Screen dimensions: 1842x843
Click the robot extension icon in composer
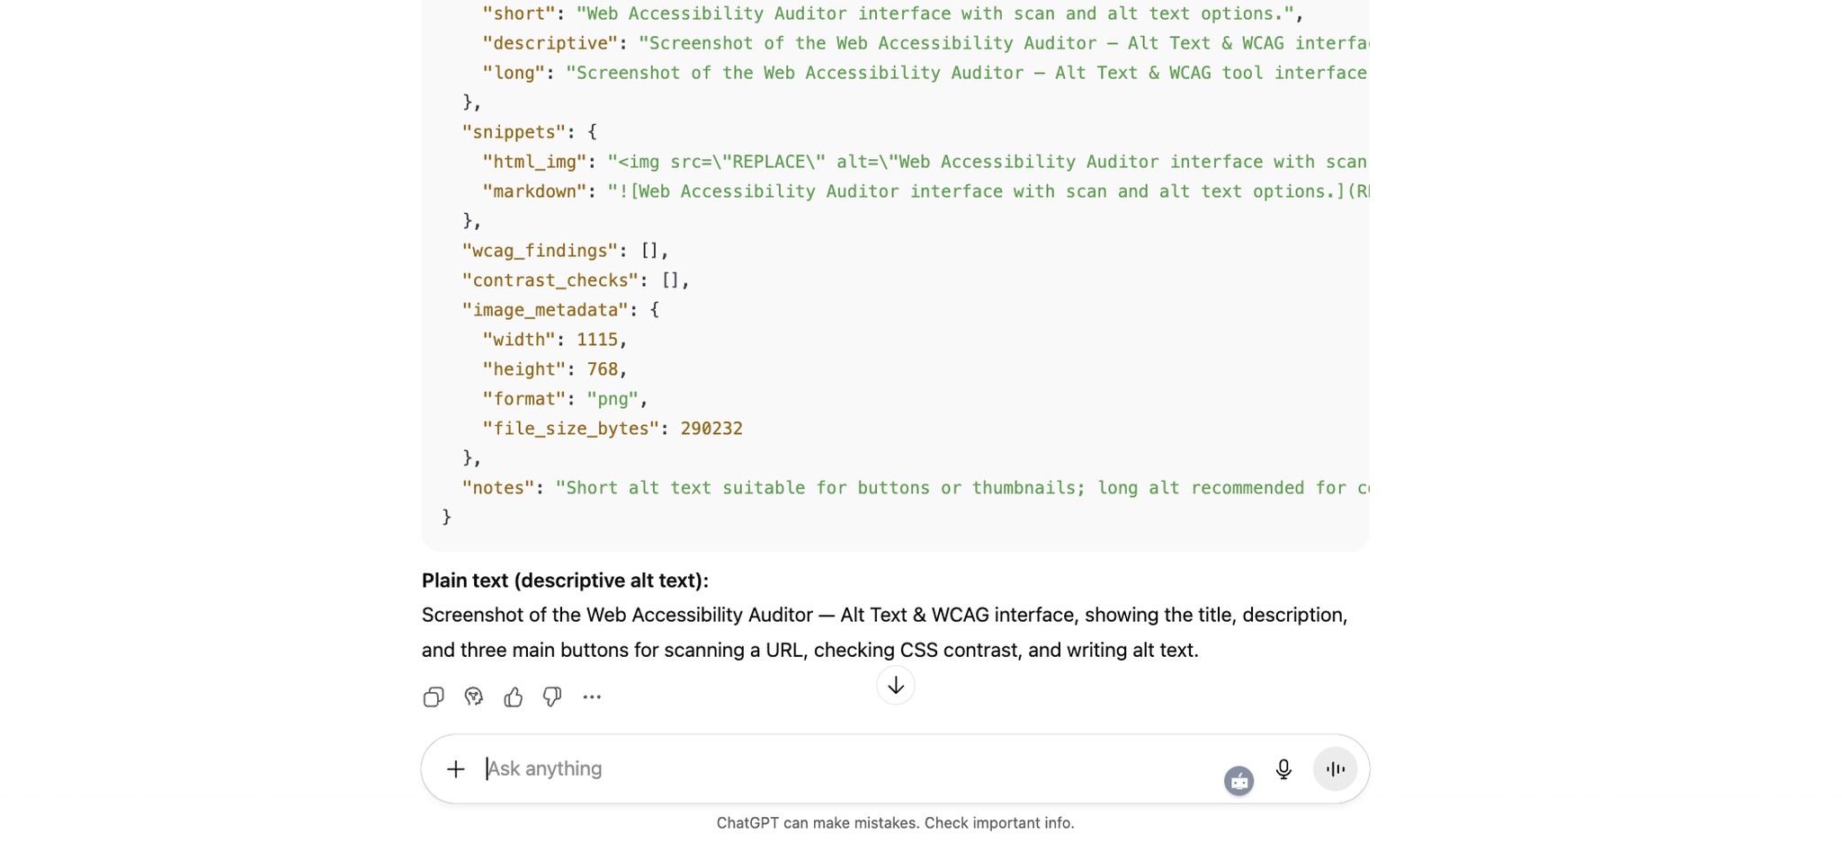1238,781
